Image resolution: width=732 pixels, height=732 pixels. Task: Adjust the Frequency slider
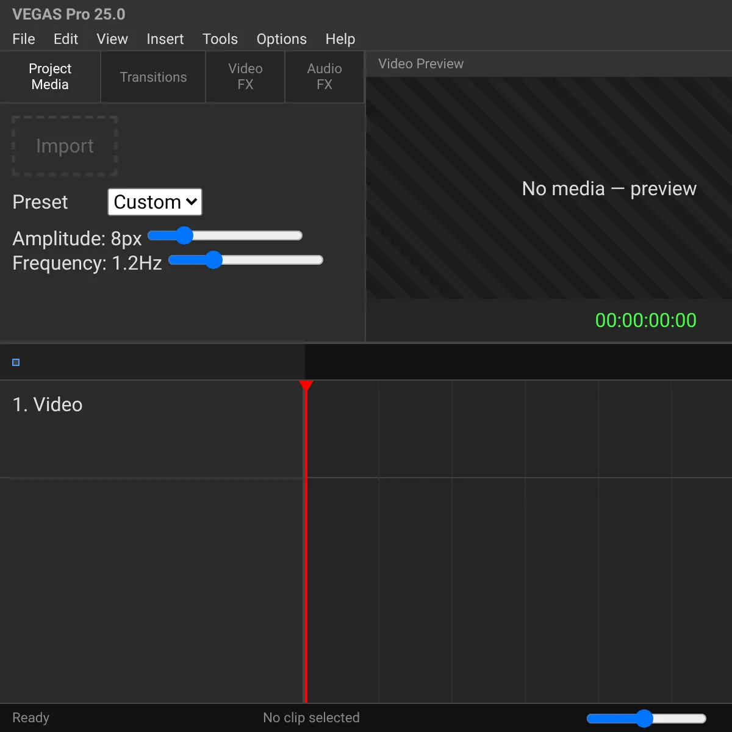point(246,260)
